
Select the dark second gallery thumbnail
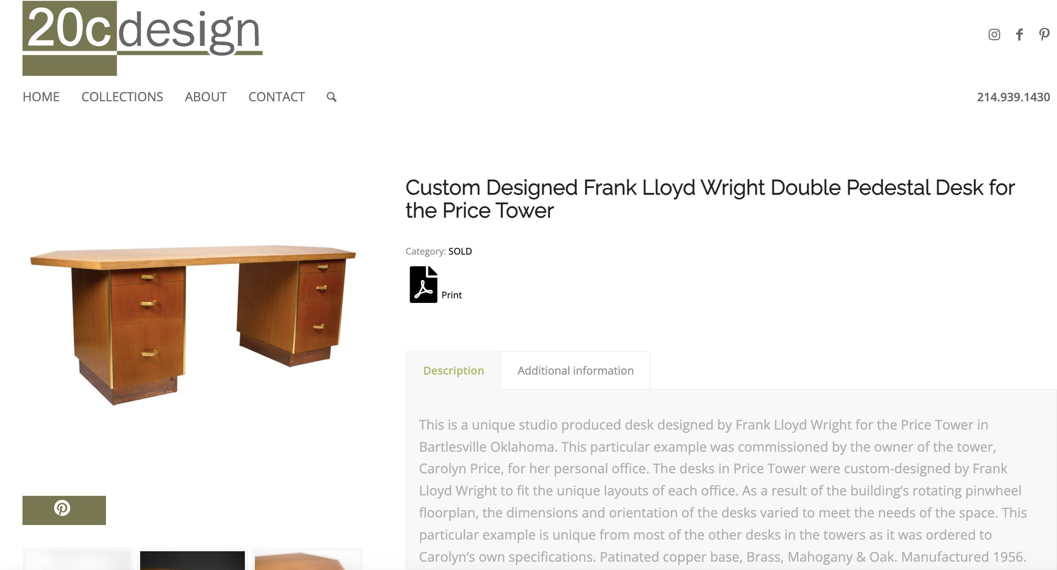click(x=192, y=560)
